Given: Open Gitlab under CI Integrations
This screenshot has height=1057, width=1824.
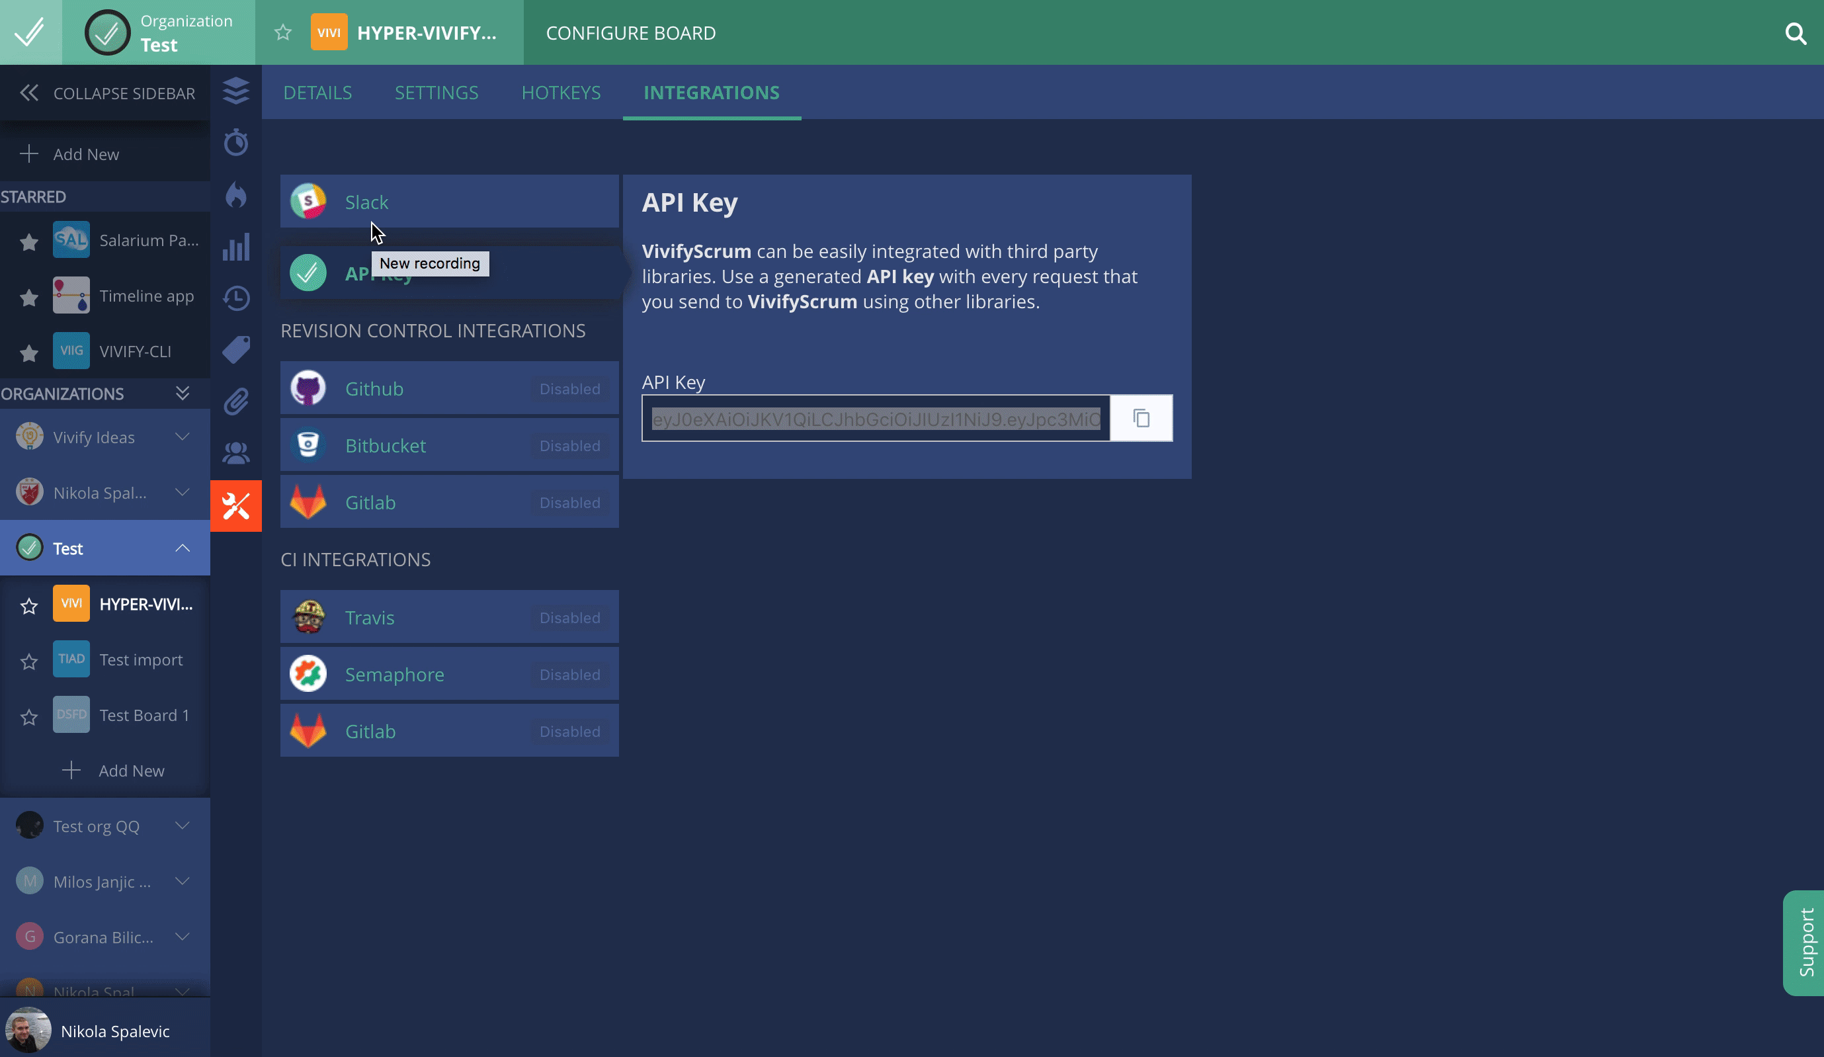Looking at the screenshot, I should [450, 730].
